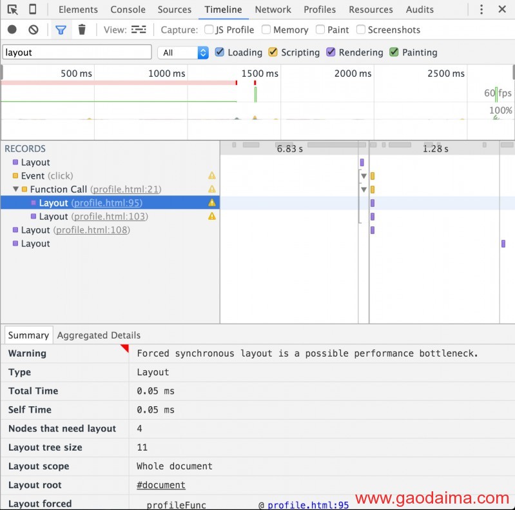Viewport: 515px width, 510px height.
Task: Open the Sources tab
Action: (175, 10)
